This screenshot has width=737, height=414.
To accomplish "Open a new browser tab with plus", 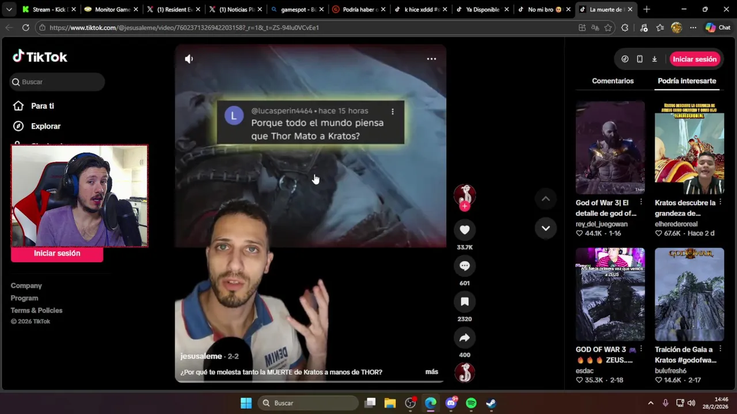I will click(647, 9).
